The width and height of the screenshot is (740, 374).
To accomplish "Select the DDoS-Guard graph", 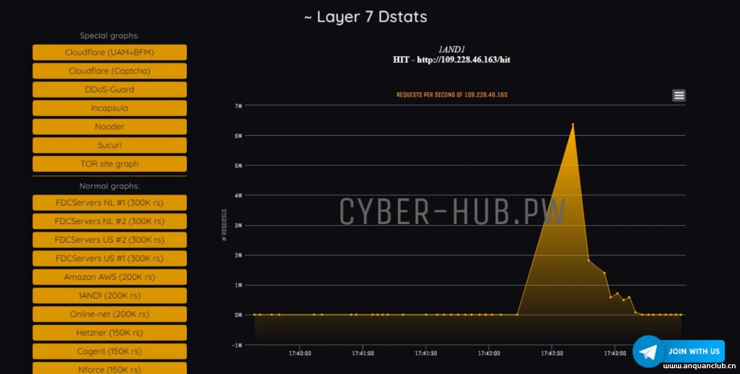I will pos(109,89).
